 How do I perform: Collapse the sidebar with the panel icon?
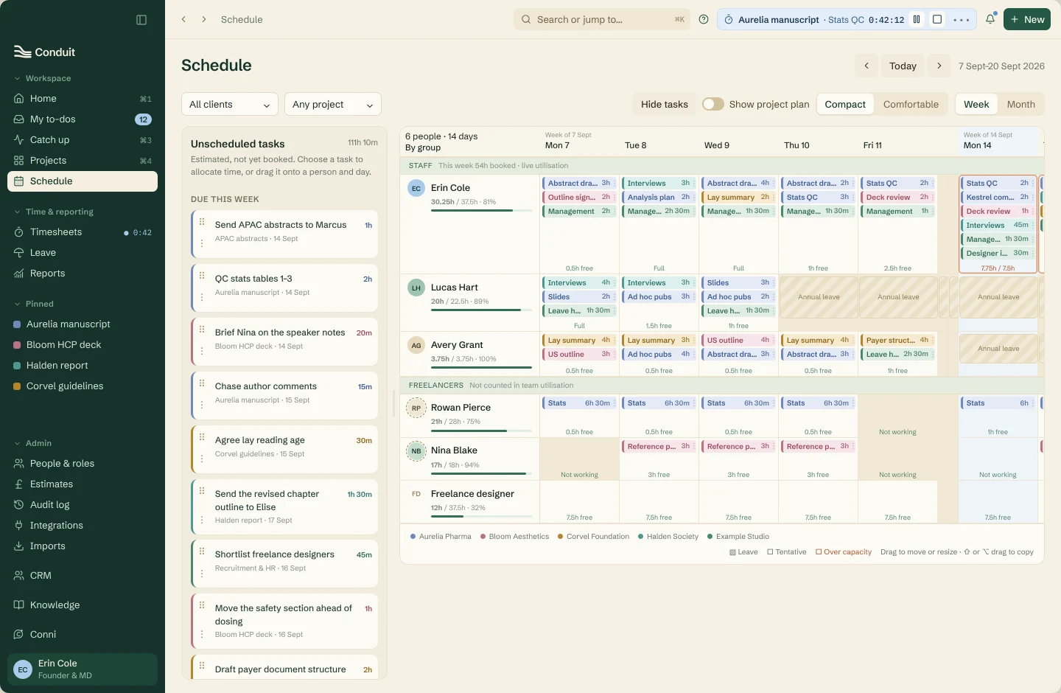[x=141, y=20]
